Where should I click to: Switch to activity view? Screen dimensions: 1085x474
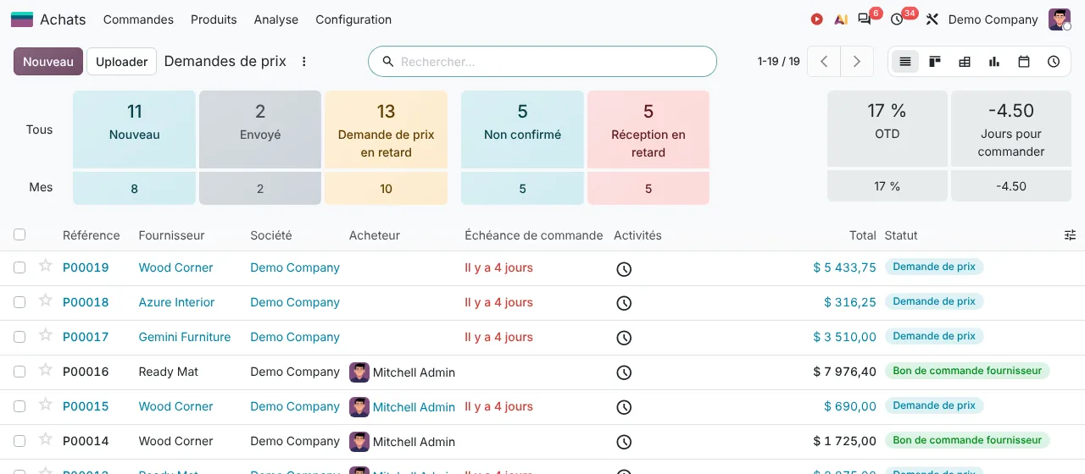(1054, 62)
